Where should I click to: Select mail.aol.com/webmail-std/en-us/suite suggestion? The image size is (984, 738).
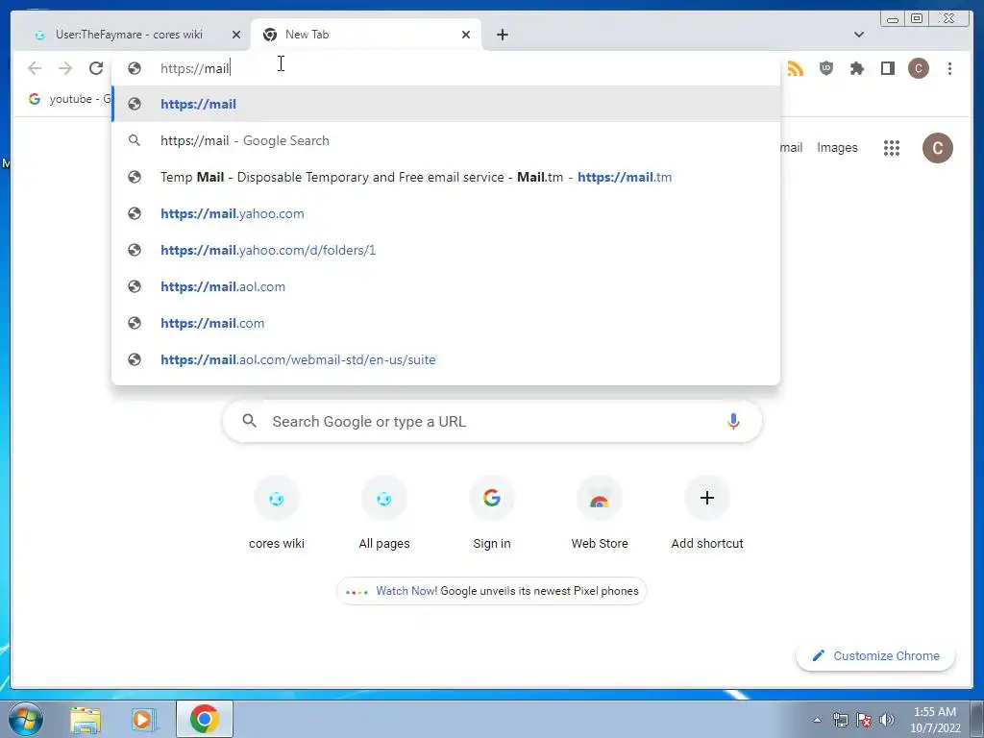446,359
